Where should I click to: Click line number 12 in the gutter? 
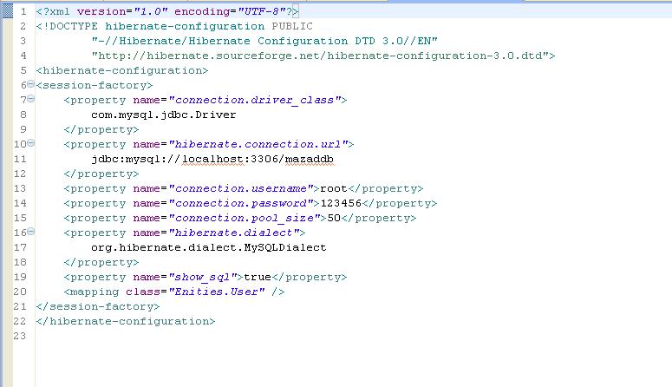coord(20,174)
